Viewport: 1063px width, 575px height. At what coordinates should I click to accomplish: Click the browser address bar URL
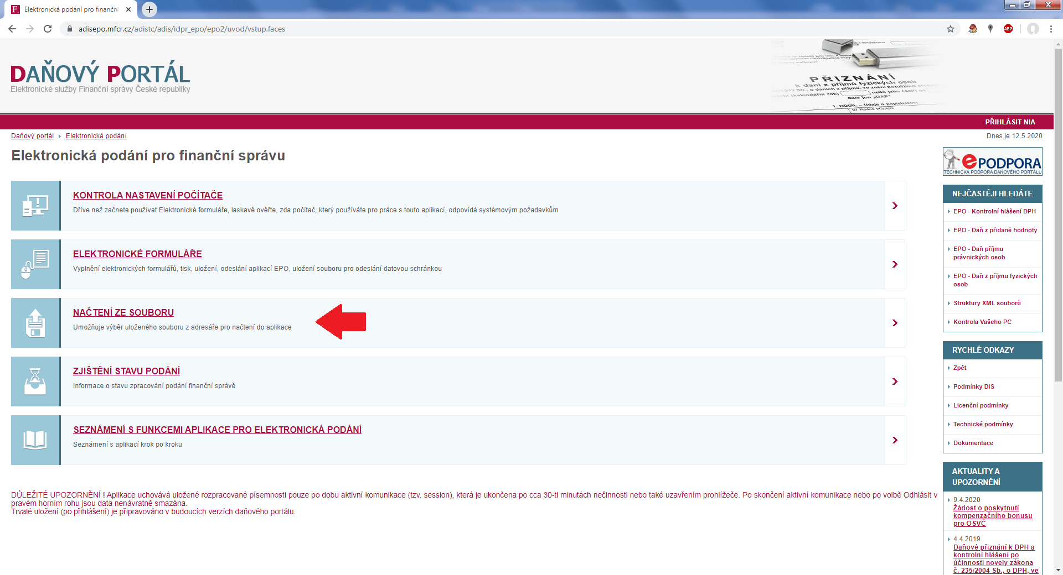click(182, 29)
